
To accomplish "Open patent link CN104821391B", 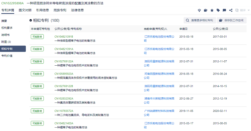I will [64, 37].
